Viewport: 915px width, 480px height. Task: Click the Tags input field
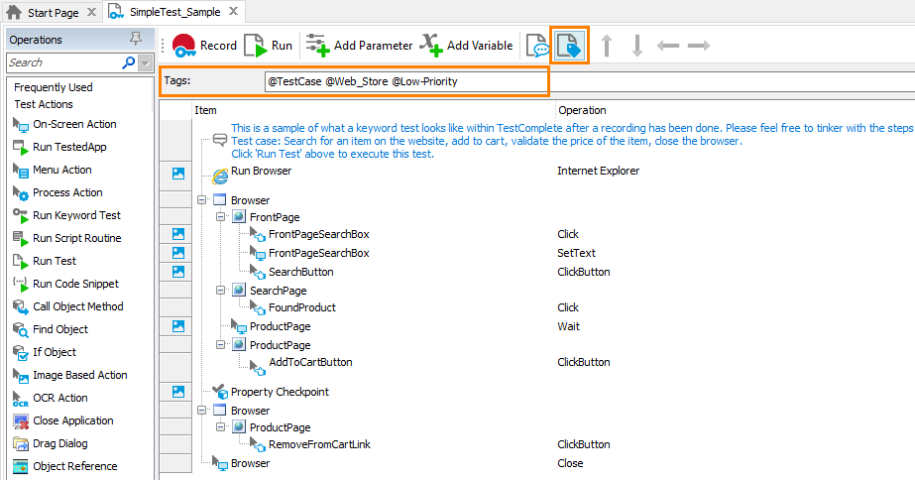tap(404, 81)
